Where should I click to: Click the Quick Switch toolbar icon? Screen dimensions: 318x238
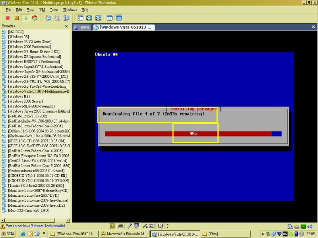[98, 18]
